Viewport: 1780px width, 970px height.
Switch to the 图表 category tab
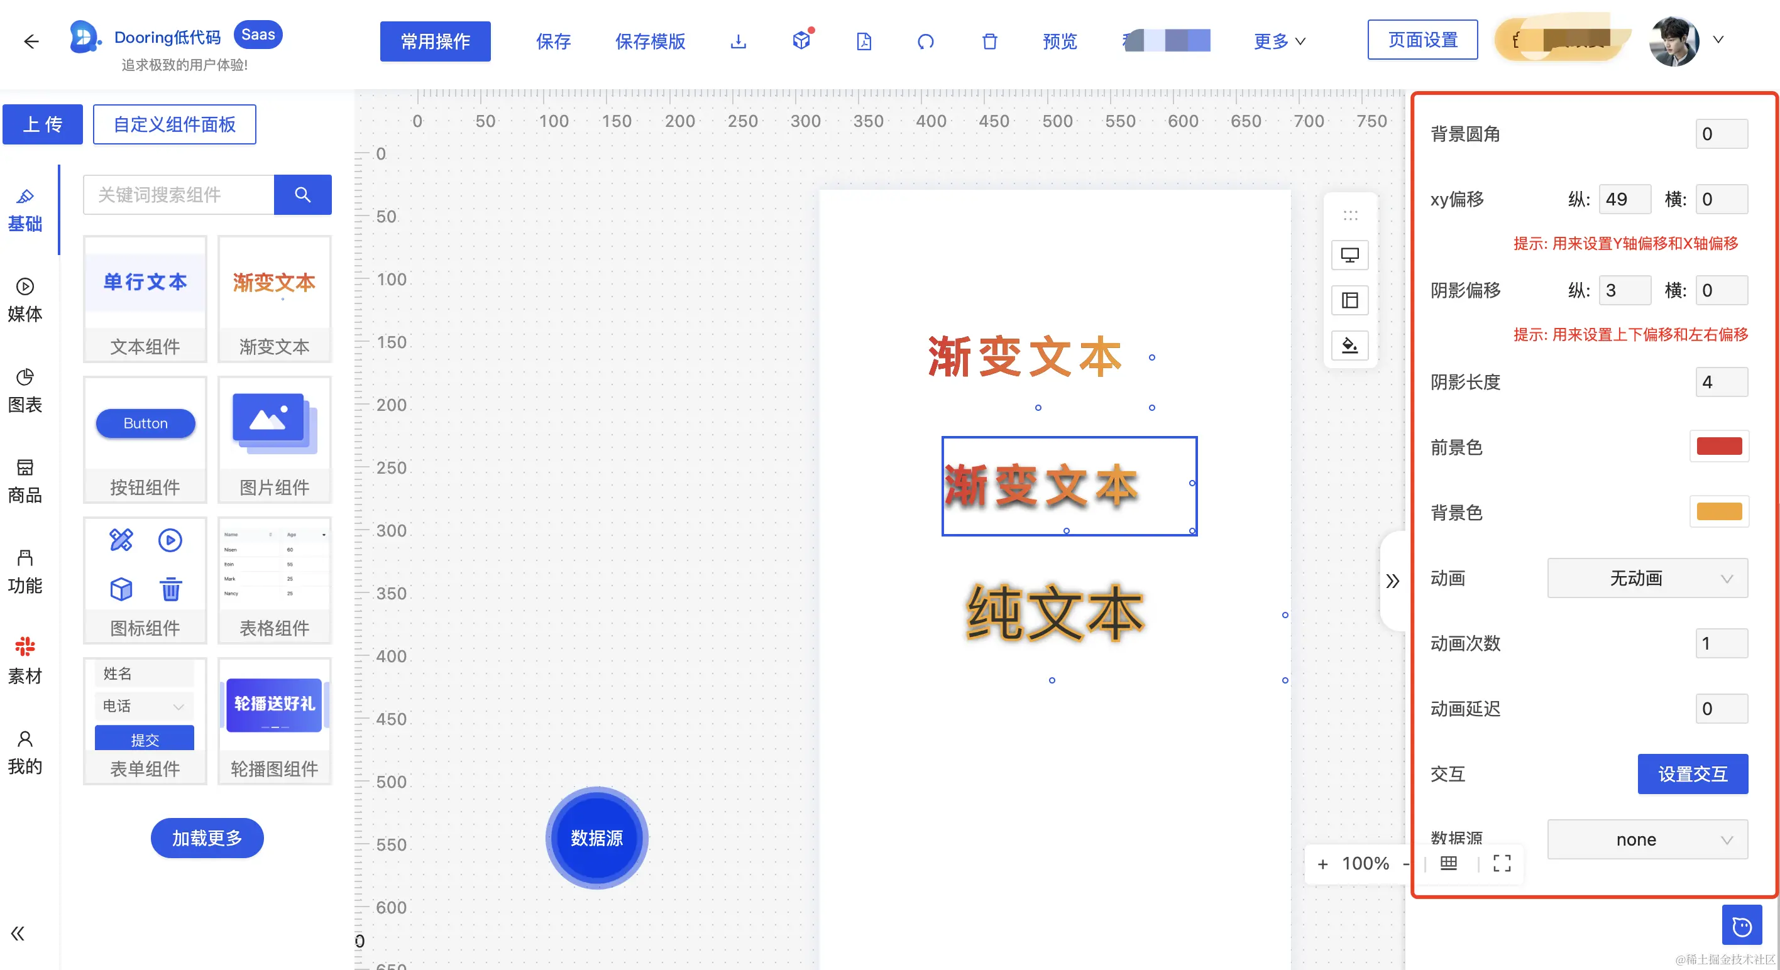(25, 391)
